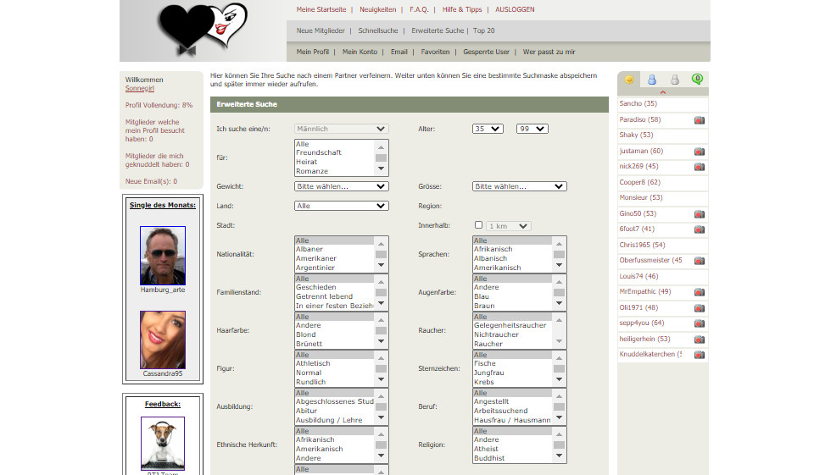The width and height of the screenshot is (814, 475).
Task: Enable the Innerhalb distance checkbox
Action: 478,225
